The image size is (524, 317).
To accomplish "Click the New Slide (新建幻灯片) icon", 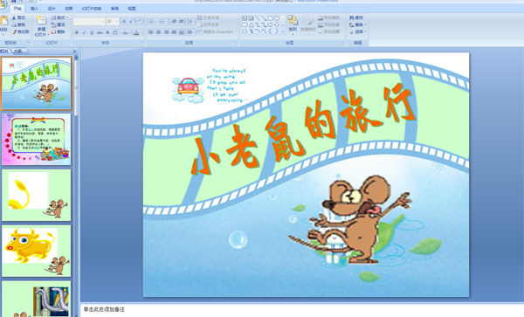I will click(x=41, y=21).
